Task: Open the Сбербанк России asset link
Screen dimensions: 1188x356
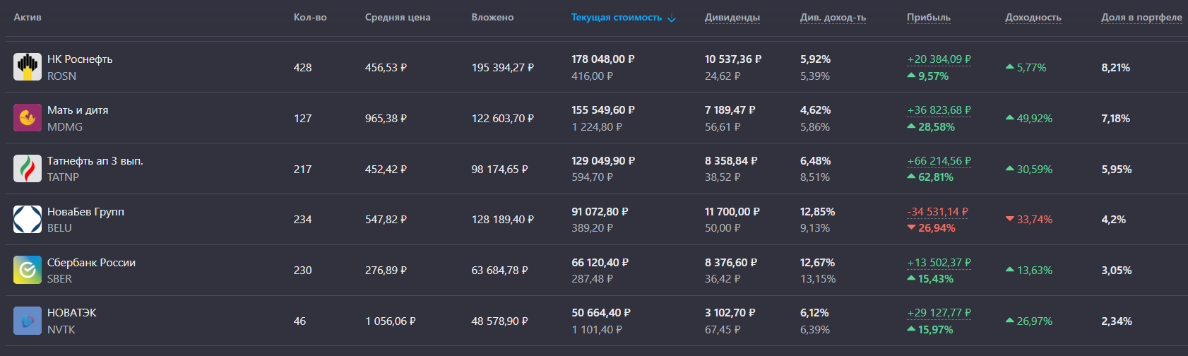Action: point(91,263)
